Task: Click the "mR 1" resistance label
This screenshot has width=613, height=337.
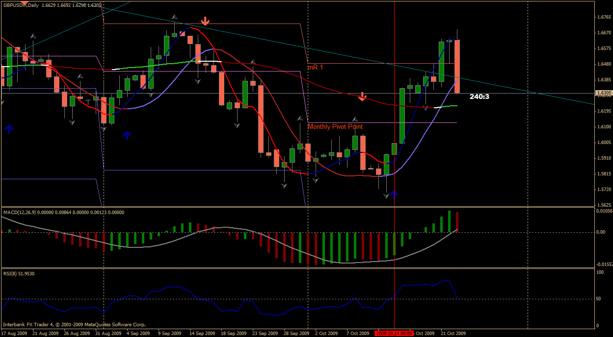Action: pos(315,67)
